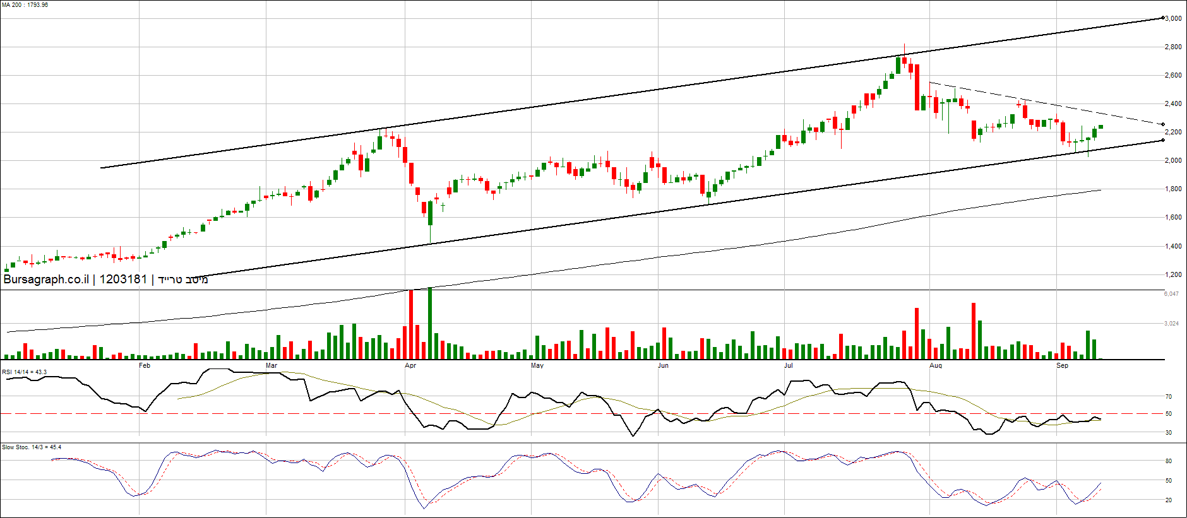1187x518 pixels.
Task: Open the Bursagraph.co.il watermark link
Action: (45, 280)
